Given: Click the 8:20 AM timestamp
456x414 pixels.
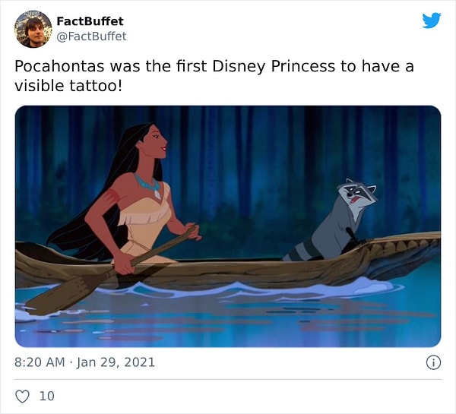Looking at the screenshot, I should tap(40, 362).
